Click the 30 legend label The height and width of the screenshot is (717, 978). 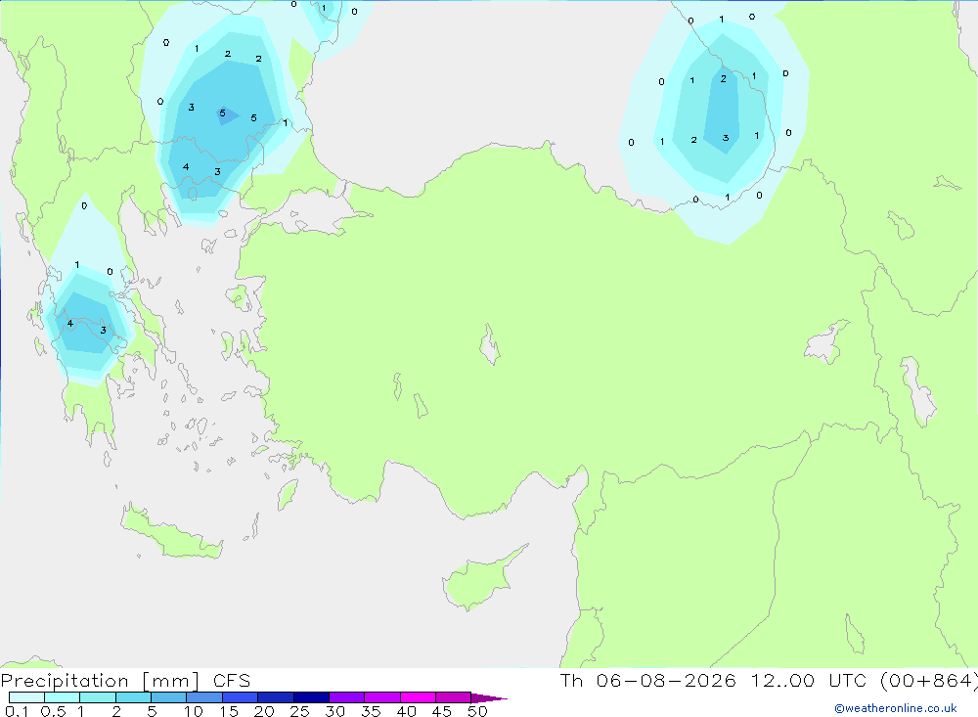pyautogui.click(x=335, y=711)
